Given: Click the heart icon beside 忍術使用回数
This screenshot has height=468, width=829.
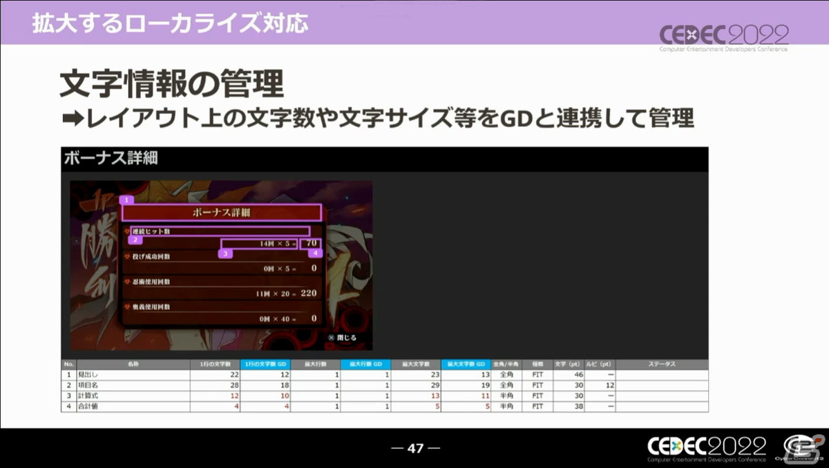Looking at the screenshot, I should pos(127,282).
